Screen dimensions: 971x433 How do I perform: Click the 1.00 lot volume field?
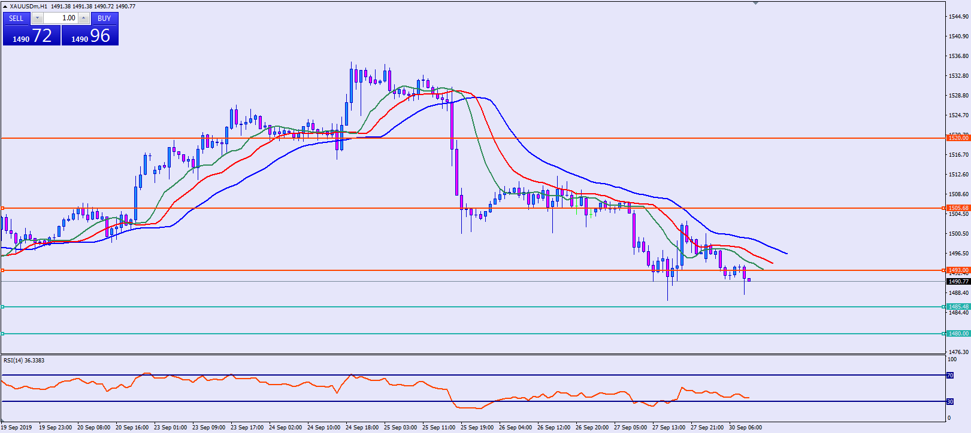coord(61,18)
